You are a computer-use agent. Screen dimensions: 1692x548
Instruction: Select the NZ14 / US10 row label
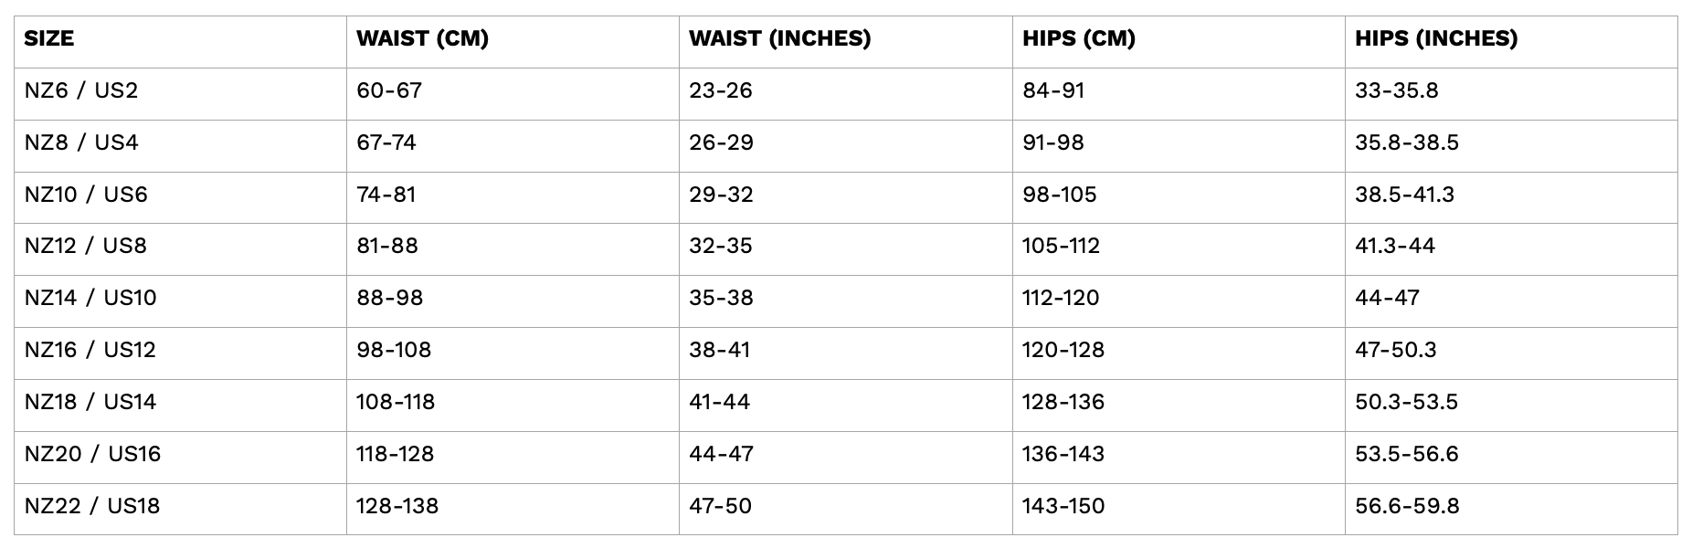click(90, 298)
